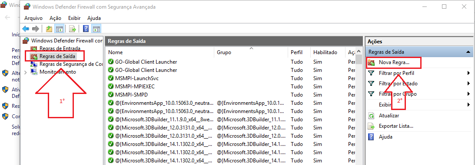The height and width of the screenshot is (165, 475).
Task: Open the Arquivo menu
Action: [x=33, y=18]
